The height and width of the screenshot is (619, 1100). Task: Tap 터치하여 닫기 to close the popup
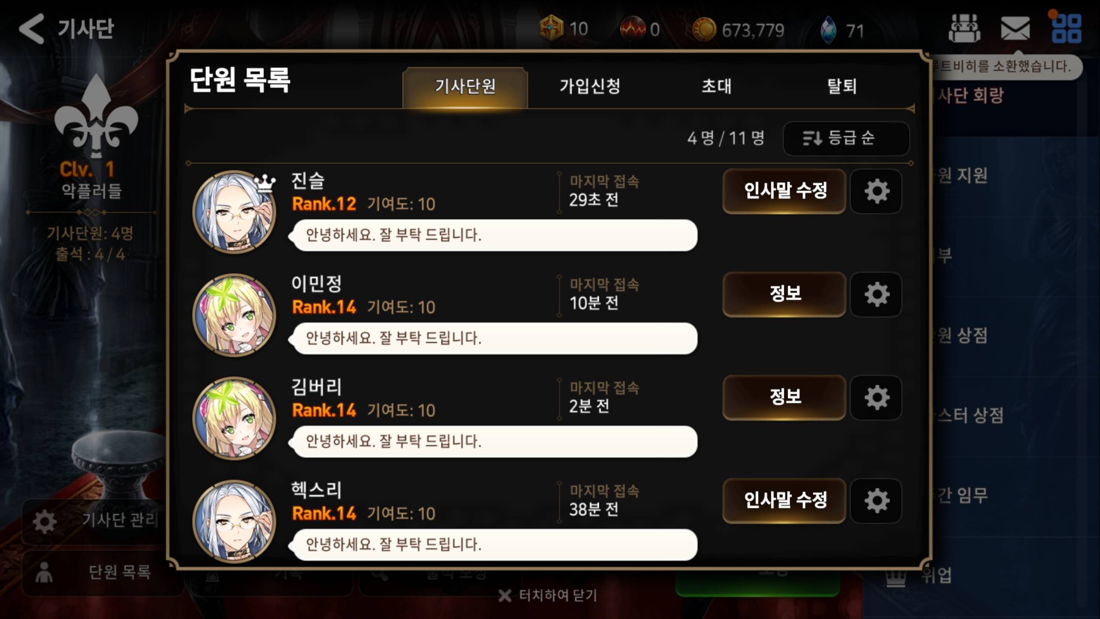coord(548,595)
